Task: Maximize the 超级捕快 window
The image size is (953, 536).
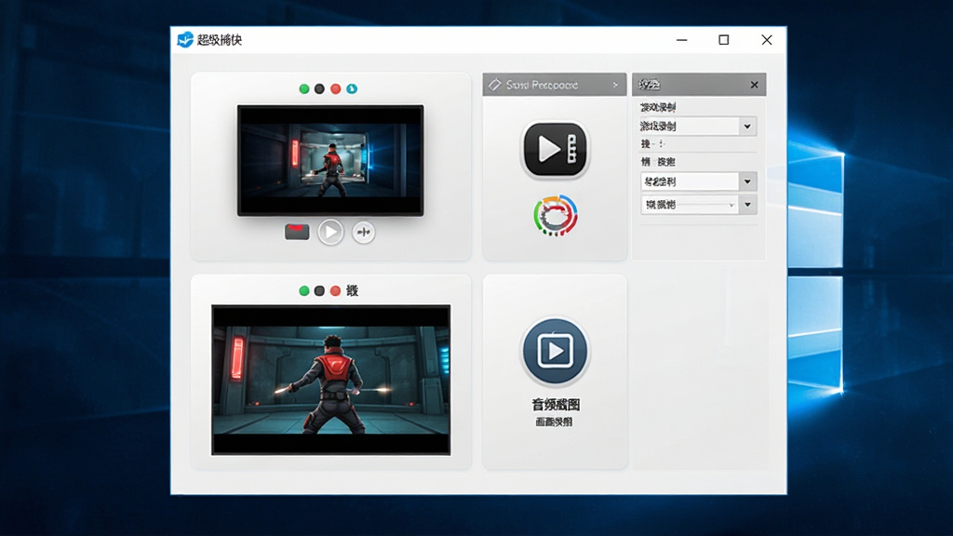Action: 723,40
